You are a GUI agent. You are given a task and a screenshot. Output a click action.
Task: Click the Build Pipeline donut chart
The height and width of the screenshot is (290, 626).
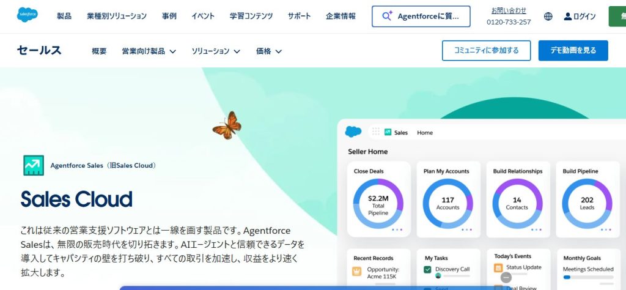point(587,203)
